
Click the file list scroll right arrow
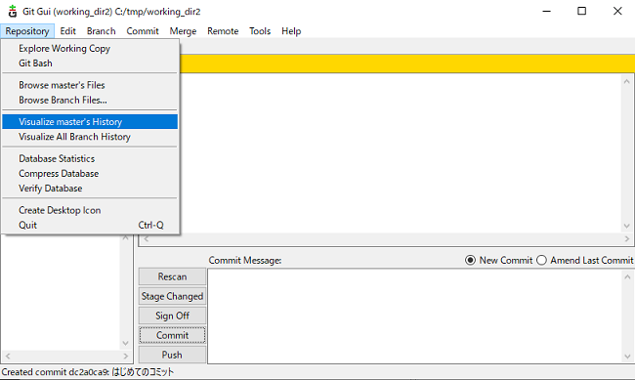[x=126, y=357]
